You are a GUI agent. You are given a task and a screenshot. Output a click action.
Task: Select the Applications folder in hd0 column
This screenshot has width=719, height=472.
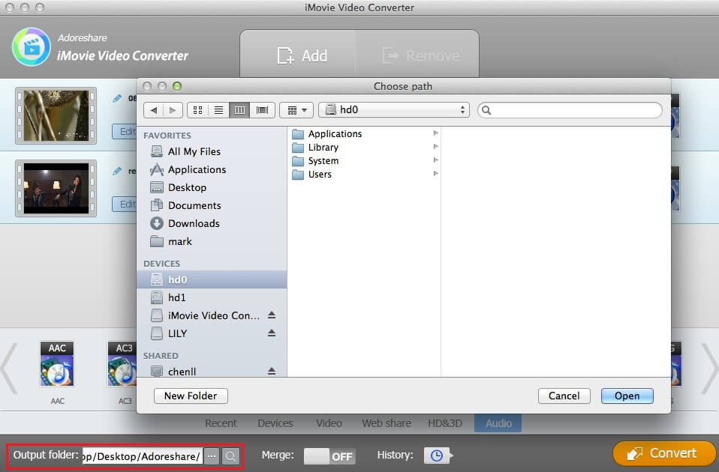pyautogui.click(x=365, y=133)
